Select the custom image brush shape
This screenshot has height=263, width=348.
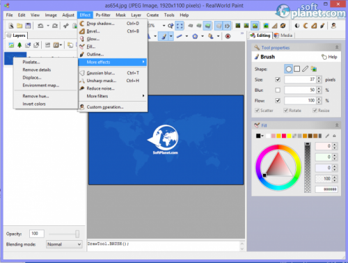point(314,69)
